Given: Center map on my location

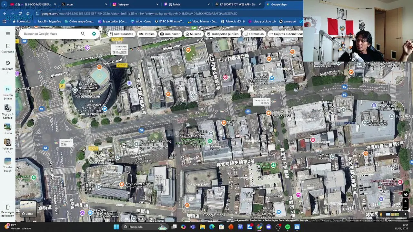Looking at the screenshot, I should [406, 194].
